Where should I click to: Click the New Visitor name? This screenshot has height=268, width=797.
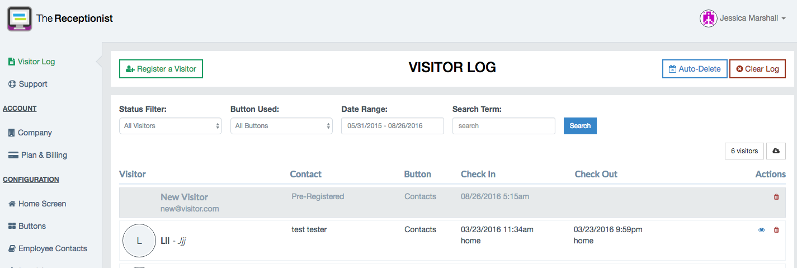(184, 197)
